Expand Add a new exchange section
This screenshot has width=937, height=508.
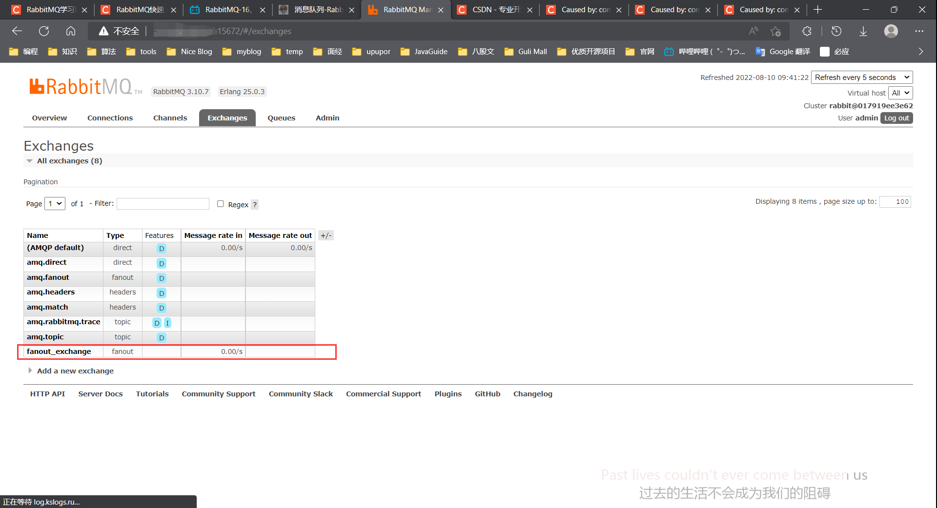click(x=71, y=371)
